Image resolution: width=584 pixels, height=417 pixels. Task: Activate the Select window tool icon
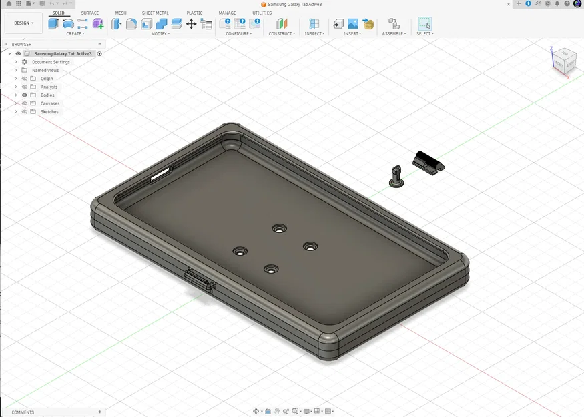coord(425,24)
